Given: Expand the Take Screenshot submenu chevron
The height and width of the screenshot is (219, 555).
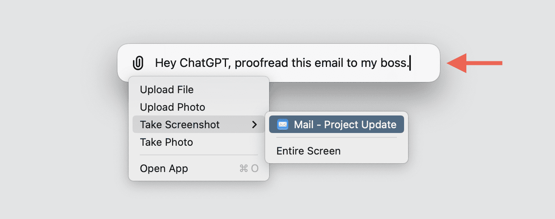Looking at the screenshot, I should pos(254,125).
